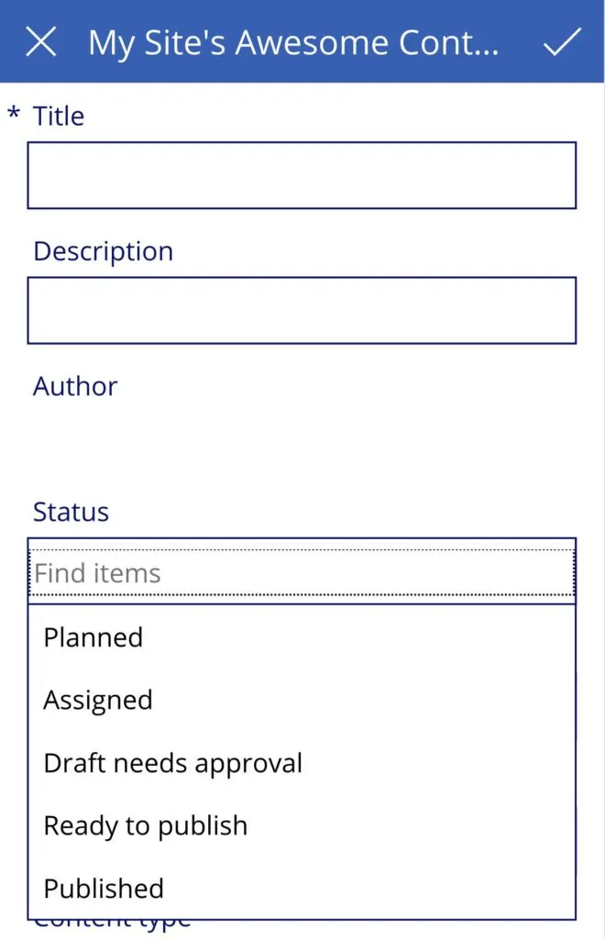Click the Title field label

[59, 116]
